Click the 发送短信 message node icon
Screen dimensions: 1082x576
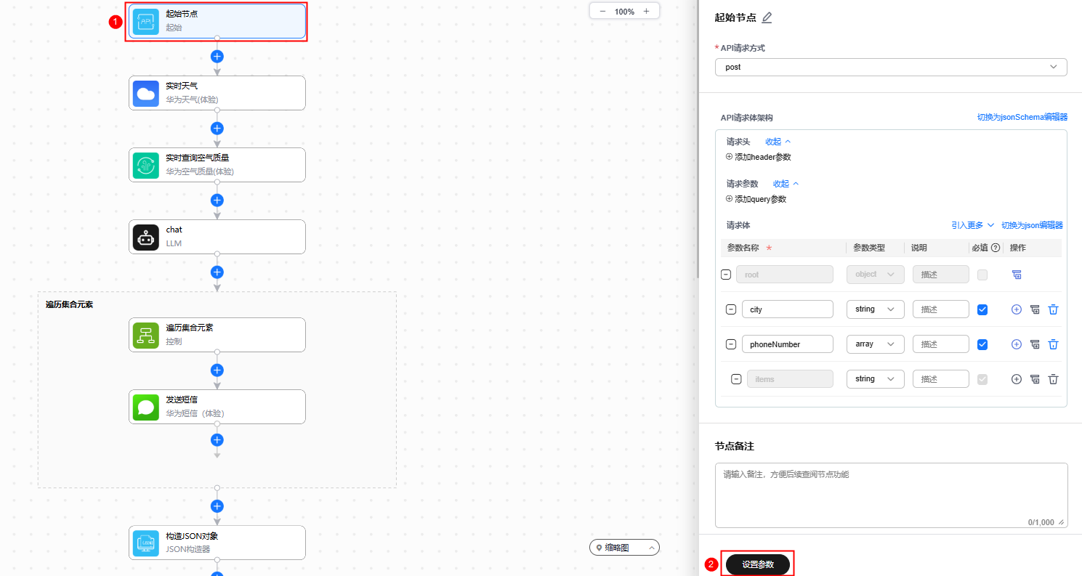pos(145,407)
